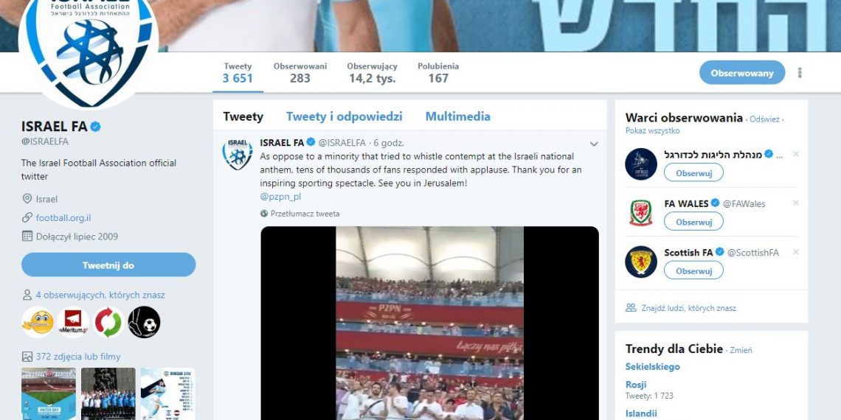
Task: Click the three-dot profile options icon
Action: [800, 73]
